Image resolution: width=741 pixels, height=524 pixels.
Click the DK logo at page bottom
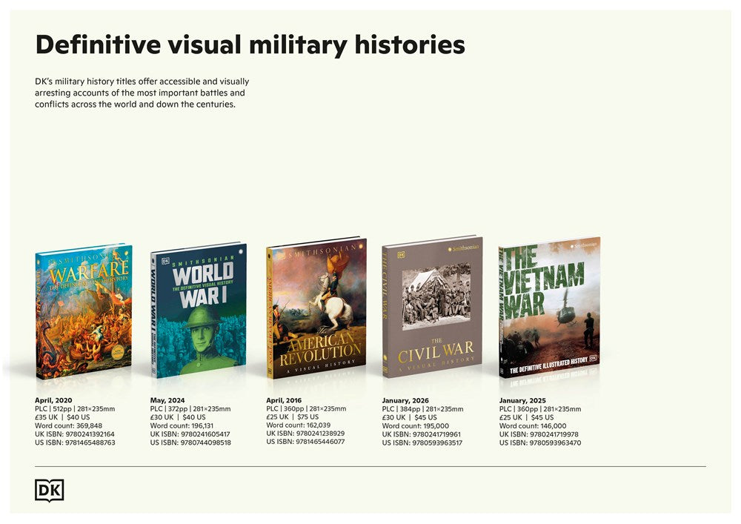[x=49, y=491]
